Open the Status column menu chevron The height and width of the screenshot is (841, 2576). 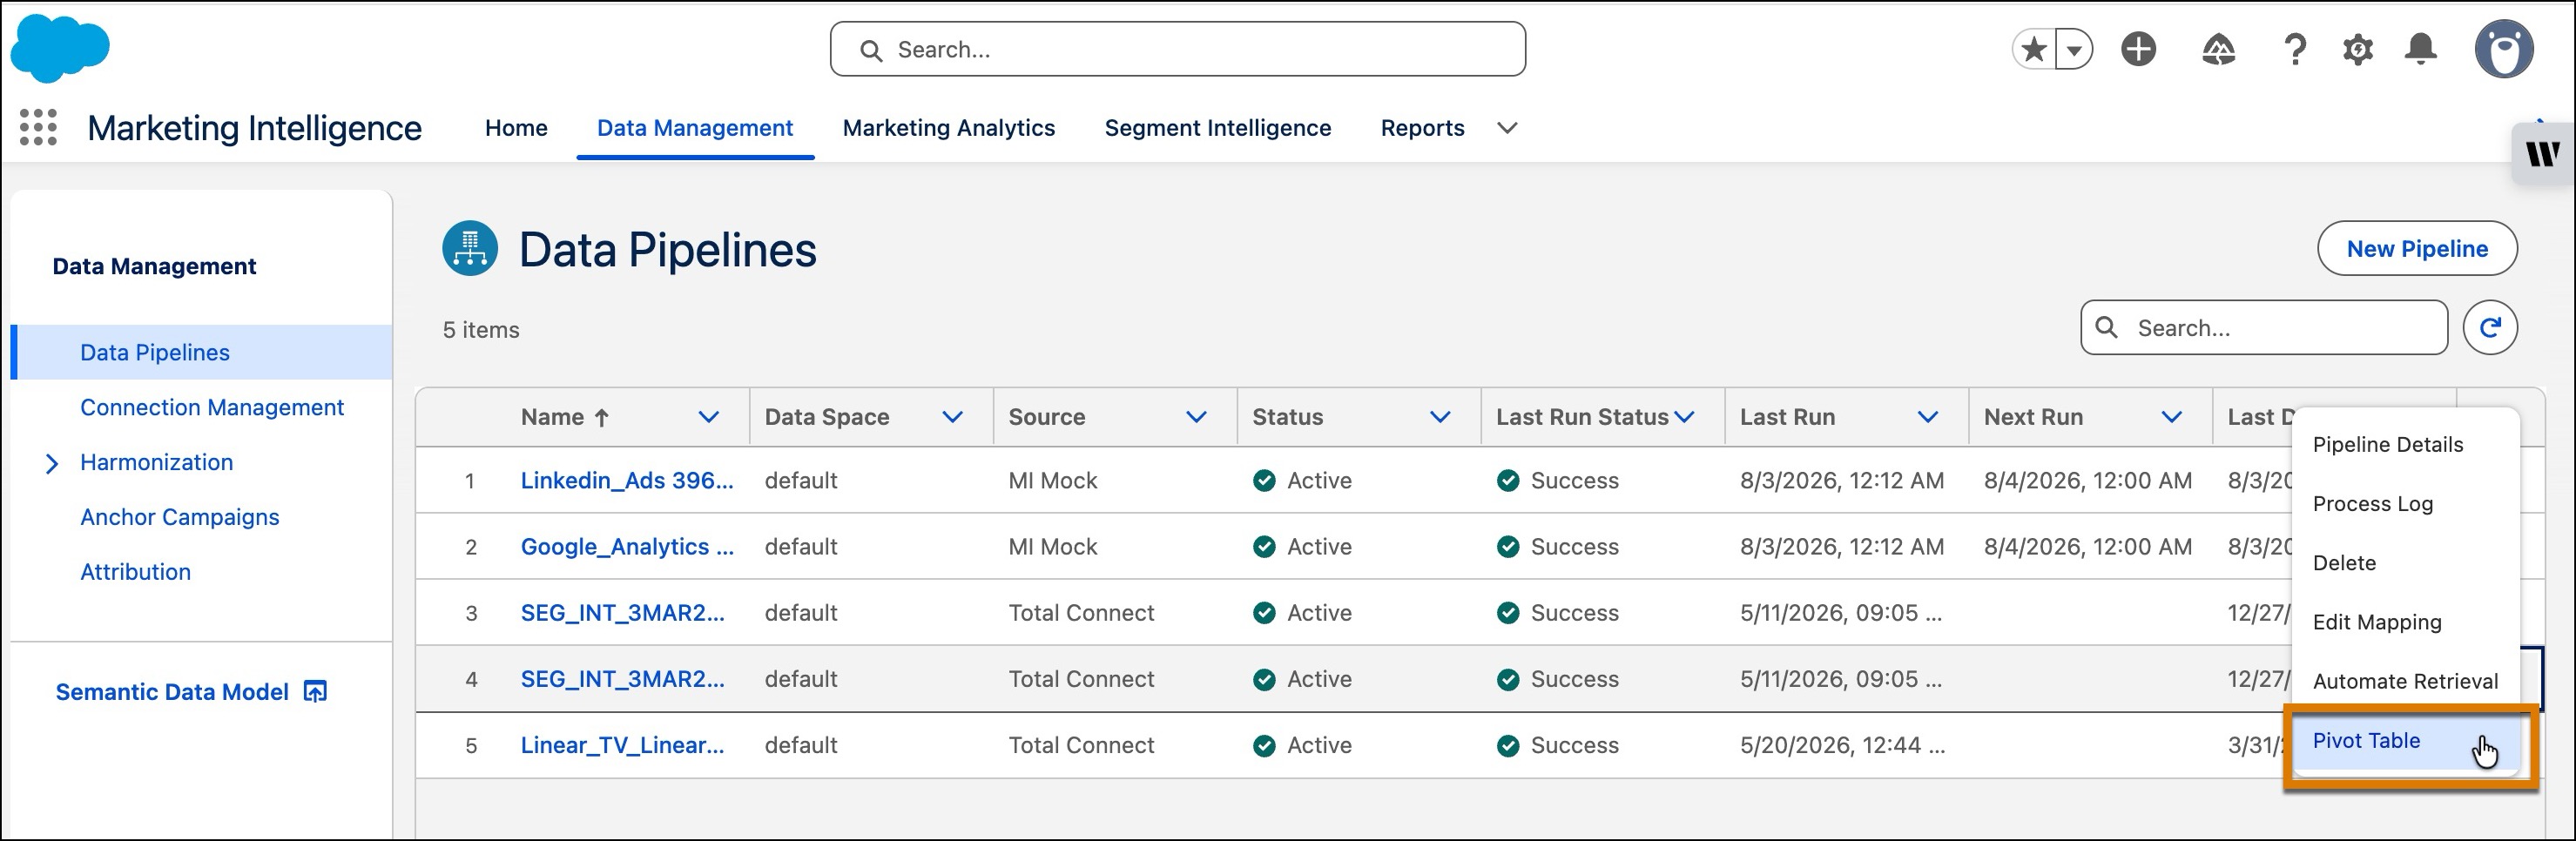pos(1440,417)
